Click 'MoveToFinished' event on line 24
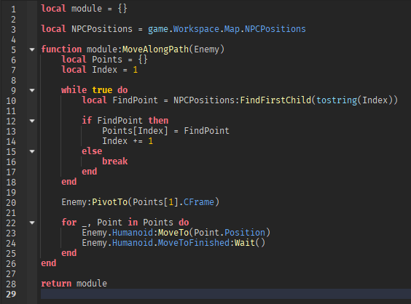The width and height of the screenshot is (411, 304). (194, 242)
